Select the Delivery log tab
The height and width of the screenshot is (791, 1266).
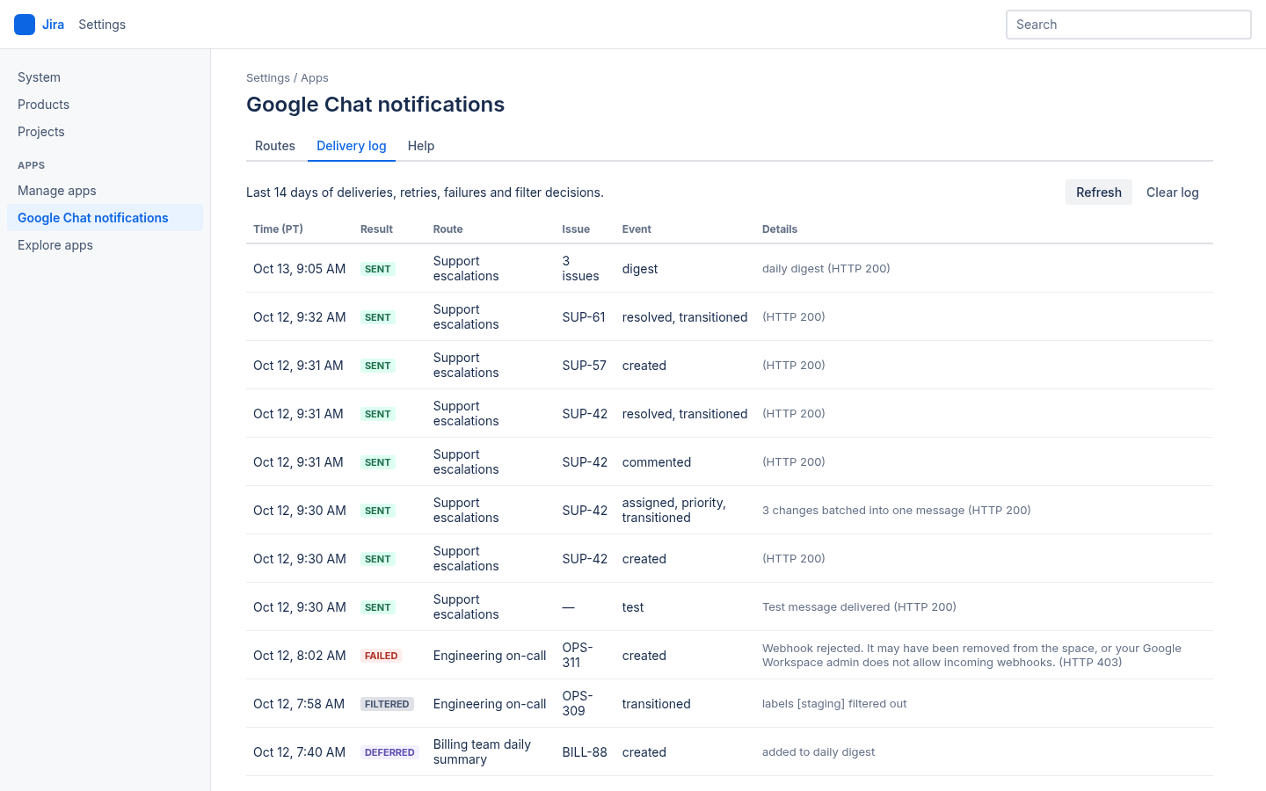[352, 146]
